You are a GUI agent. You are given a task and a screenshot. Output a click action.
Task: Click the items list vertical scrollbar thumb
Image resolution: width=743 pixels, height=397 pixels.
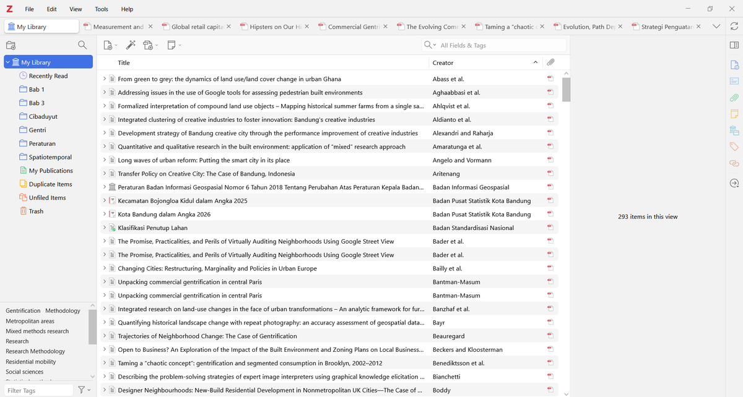(x=566, y=90)
